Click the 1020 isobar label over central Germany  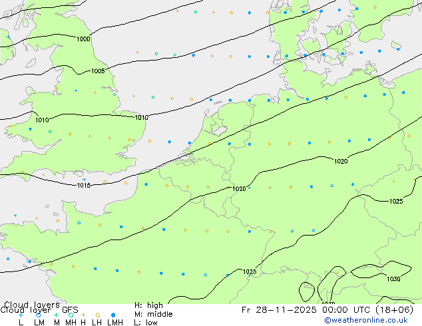pyautogui.click(x=341, y=162)
